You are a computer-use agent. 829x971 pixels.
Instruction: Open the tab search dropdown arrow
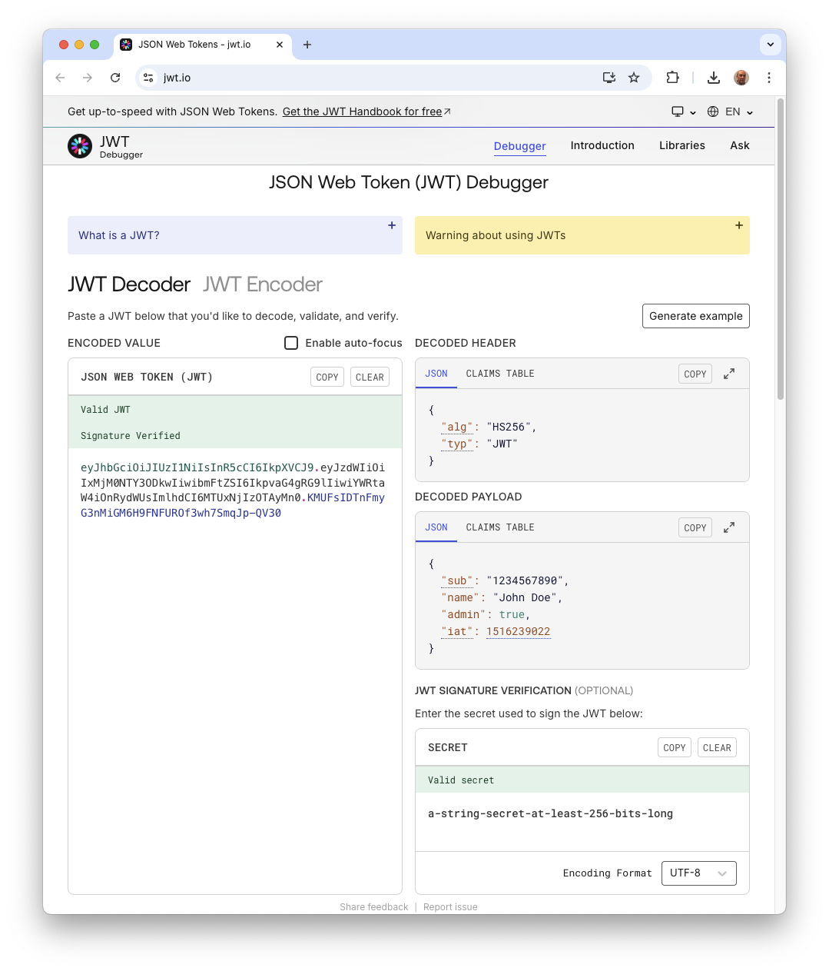[x=771, y=45]
